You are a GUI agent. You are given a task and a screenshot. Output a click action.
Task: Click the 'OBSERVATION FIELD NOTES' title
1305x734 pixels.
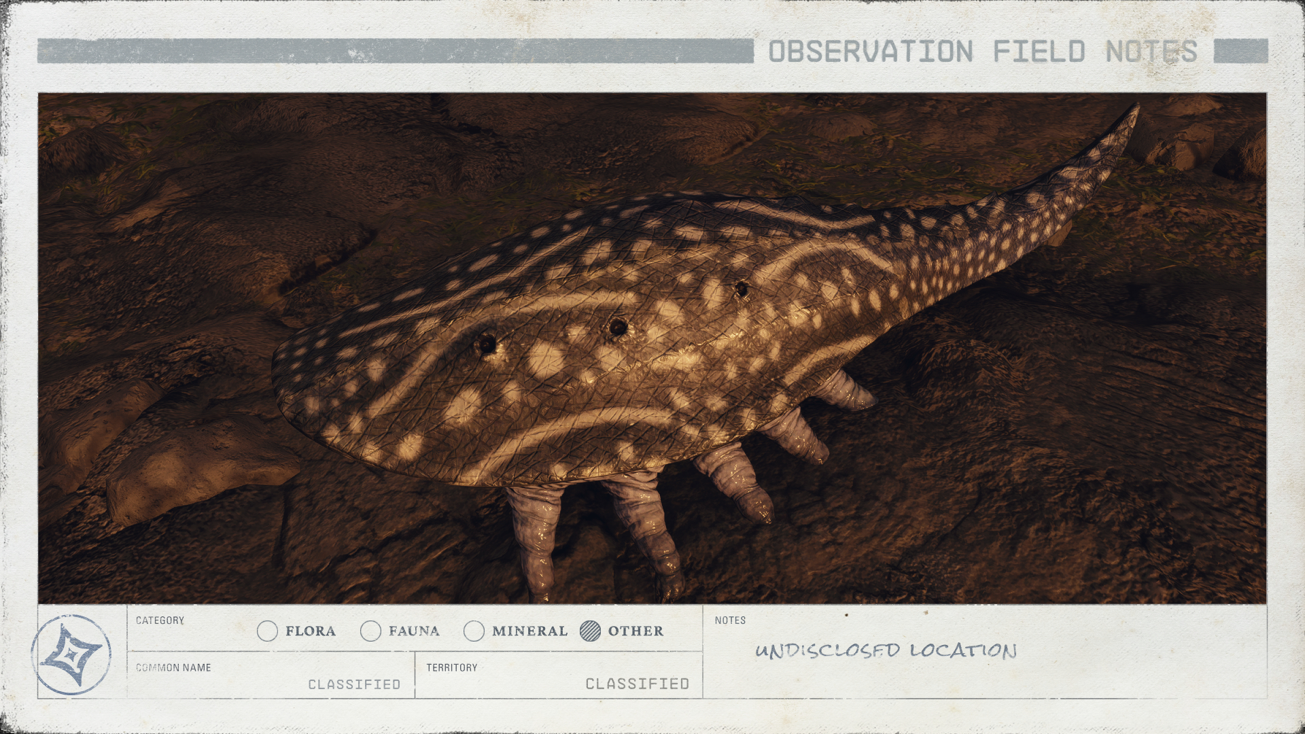pyautogui.click(x=983, y=52)
